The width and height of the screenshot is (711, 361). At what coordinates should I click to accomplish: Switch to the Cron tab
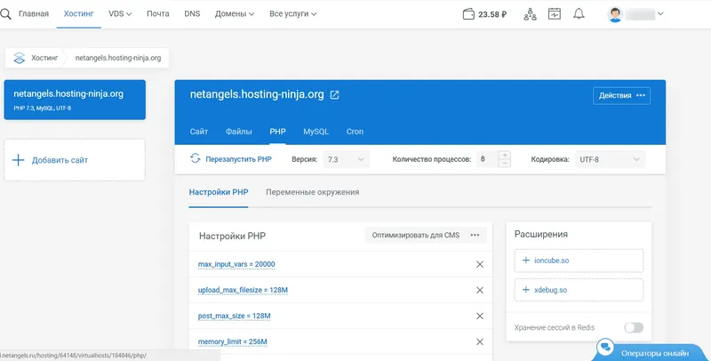[x=355, y=132]
